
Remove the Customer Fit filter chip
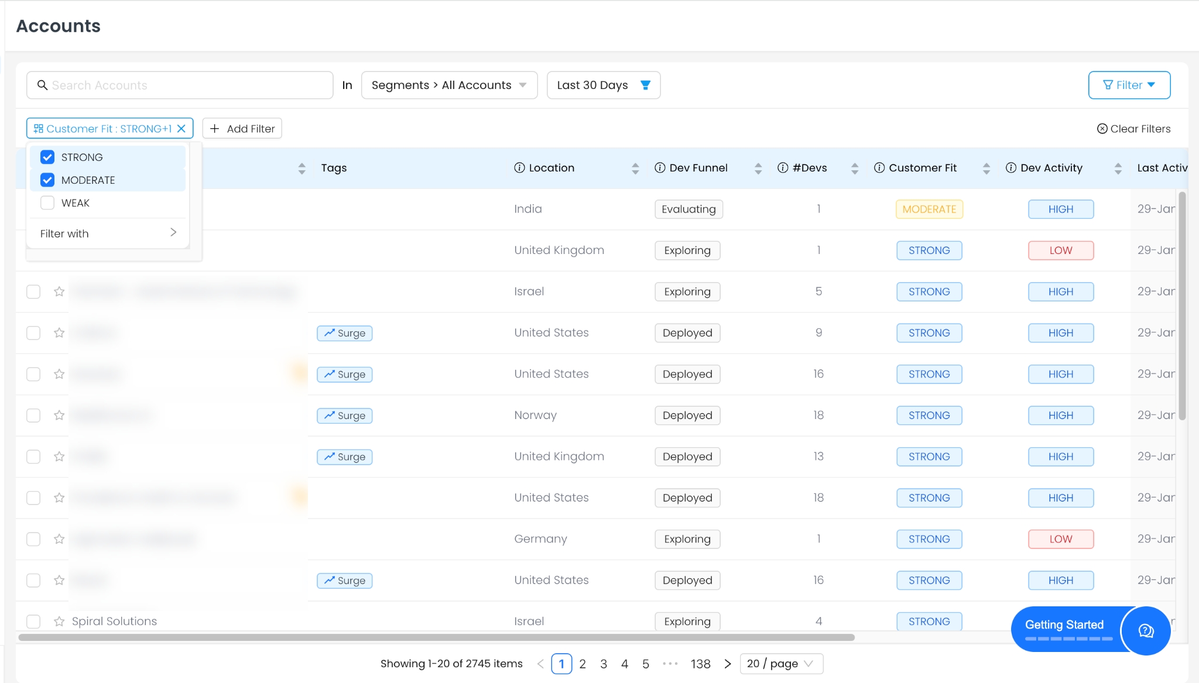tap(181, 129)
